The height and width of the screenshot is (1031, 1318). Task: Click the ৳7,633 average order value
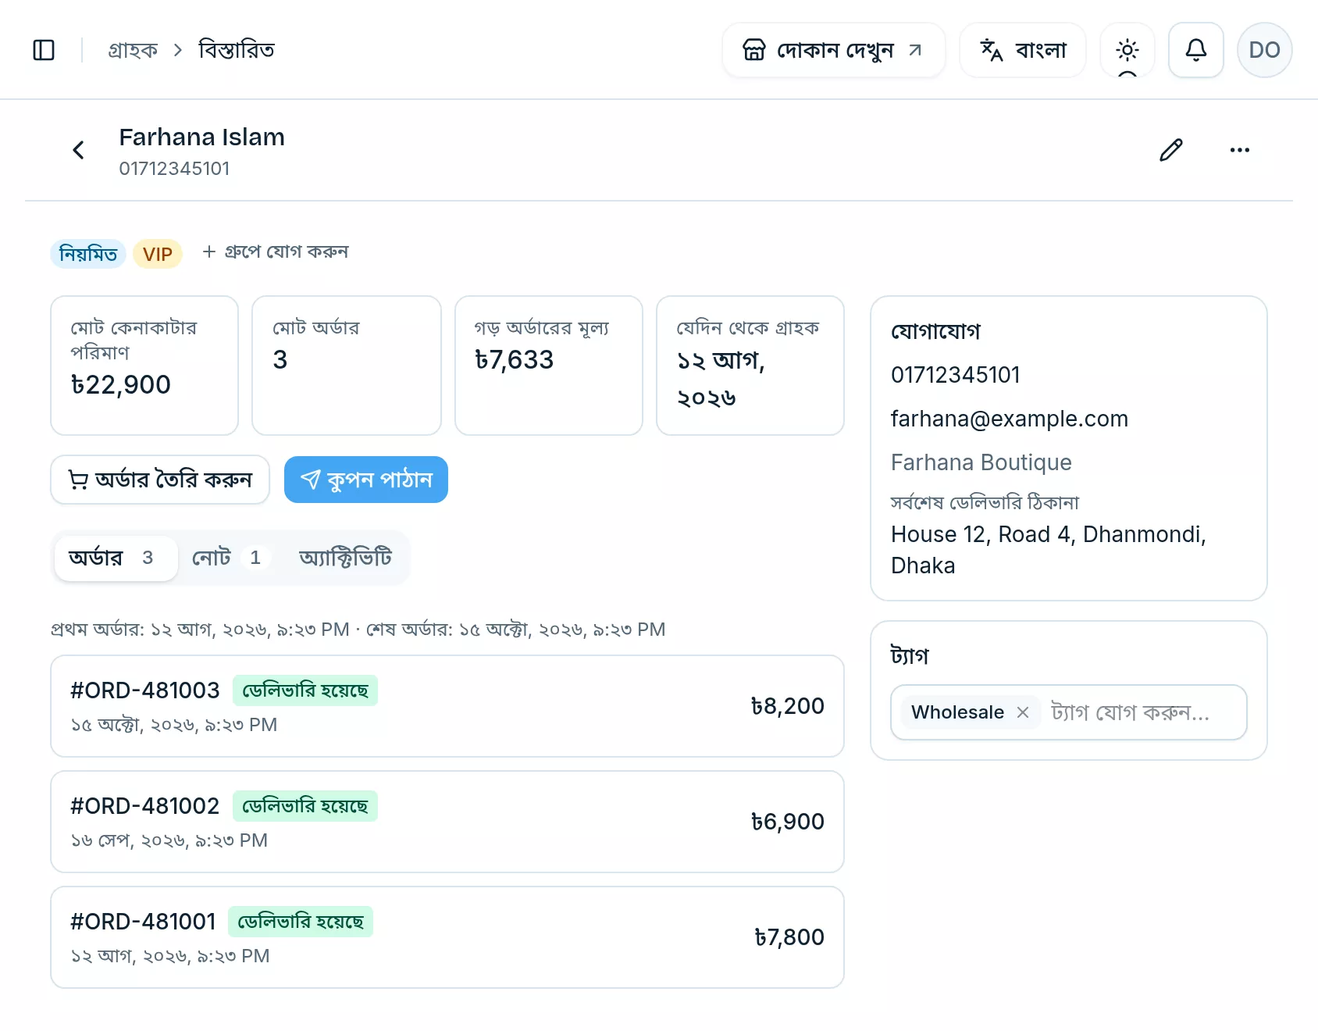515,360
